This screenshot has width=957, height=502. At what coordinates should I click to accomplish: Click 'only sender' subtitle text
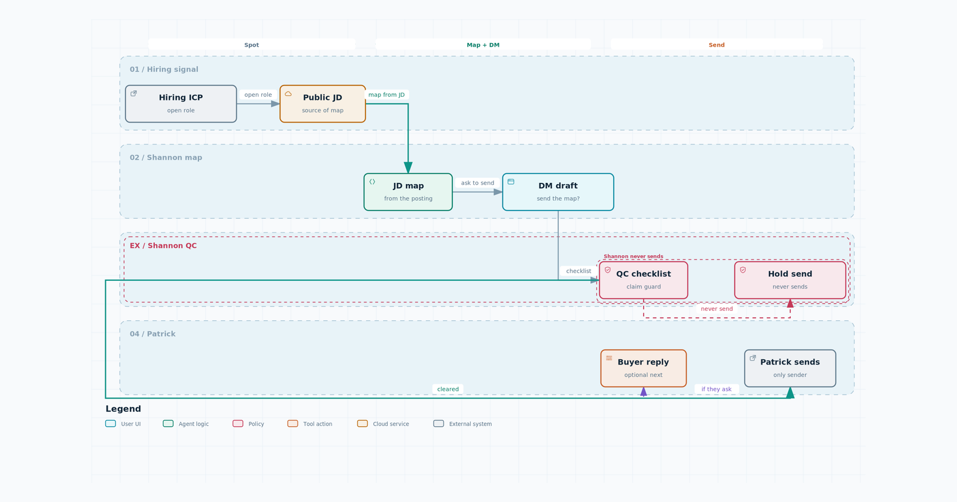click(790, 375)
